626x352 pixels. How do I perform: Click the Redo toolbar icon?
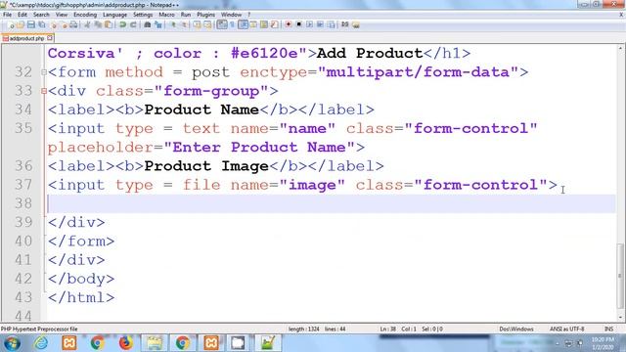pos(133,24)
